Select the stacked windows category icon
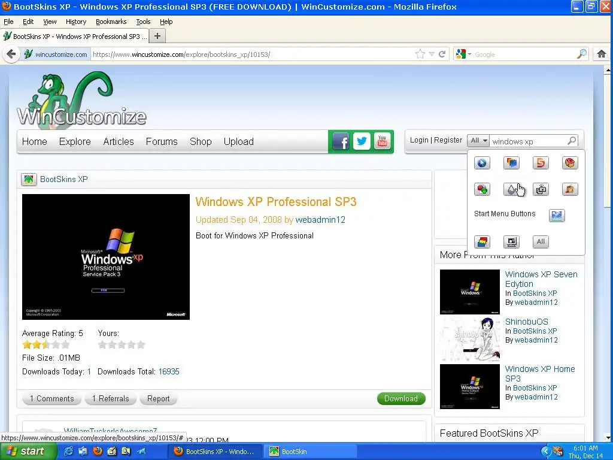613x460 pixels. point(541,189)
